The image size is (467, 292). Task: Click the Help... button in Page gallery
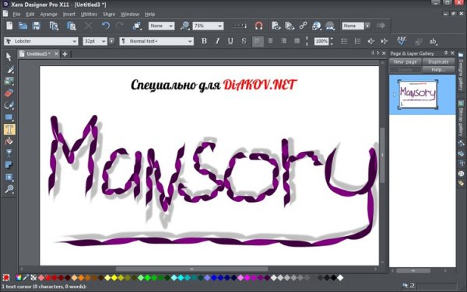coord(438,70)
